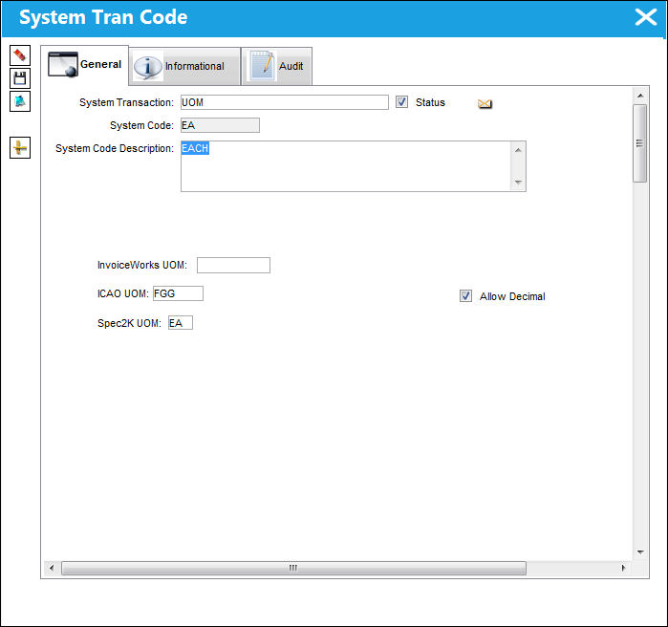
Task: Click the ICAO UOM field containing FGG
Action: (x=178, y=293)
